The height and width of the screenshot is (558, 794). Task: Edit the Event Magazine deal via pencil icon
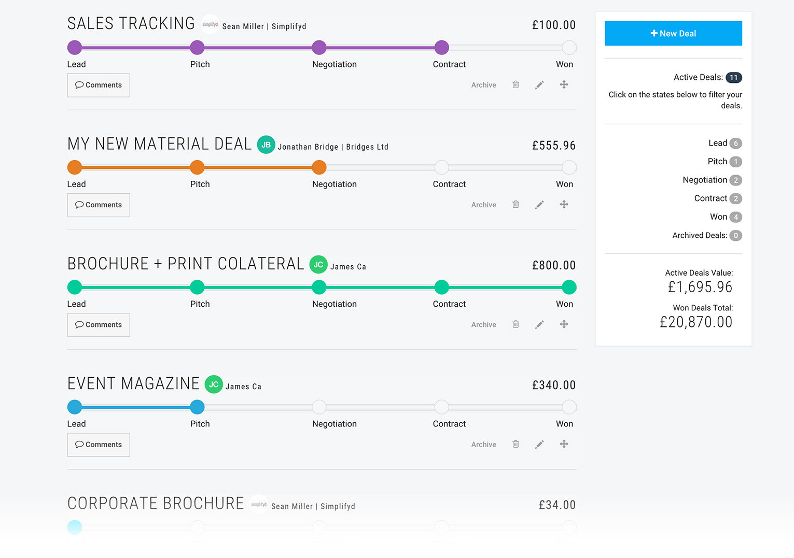click(539, 444)
